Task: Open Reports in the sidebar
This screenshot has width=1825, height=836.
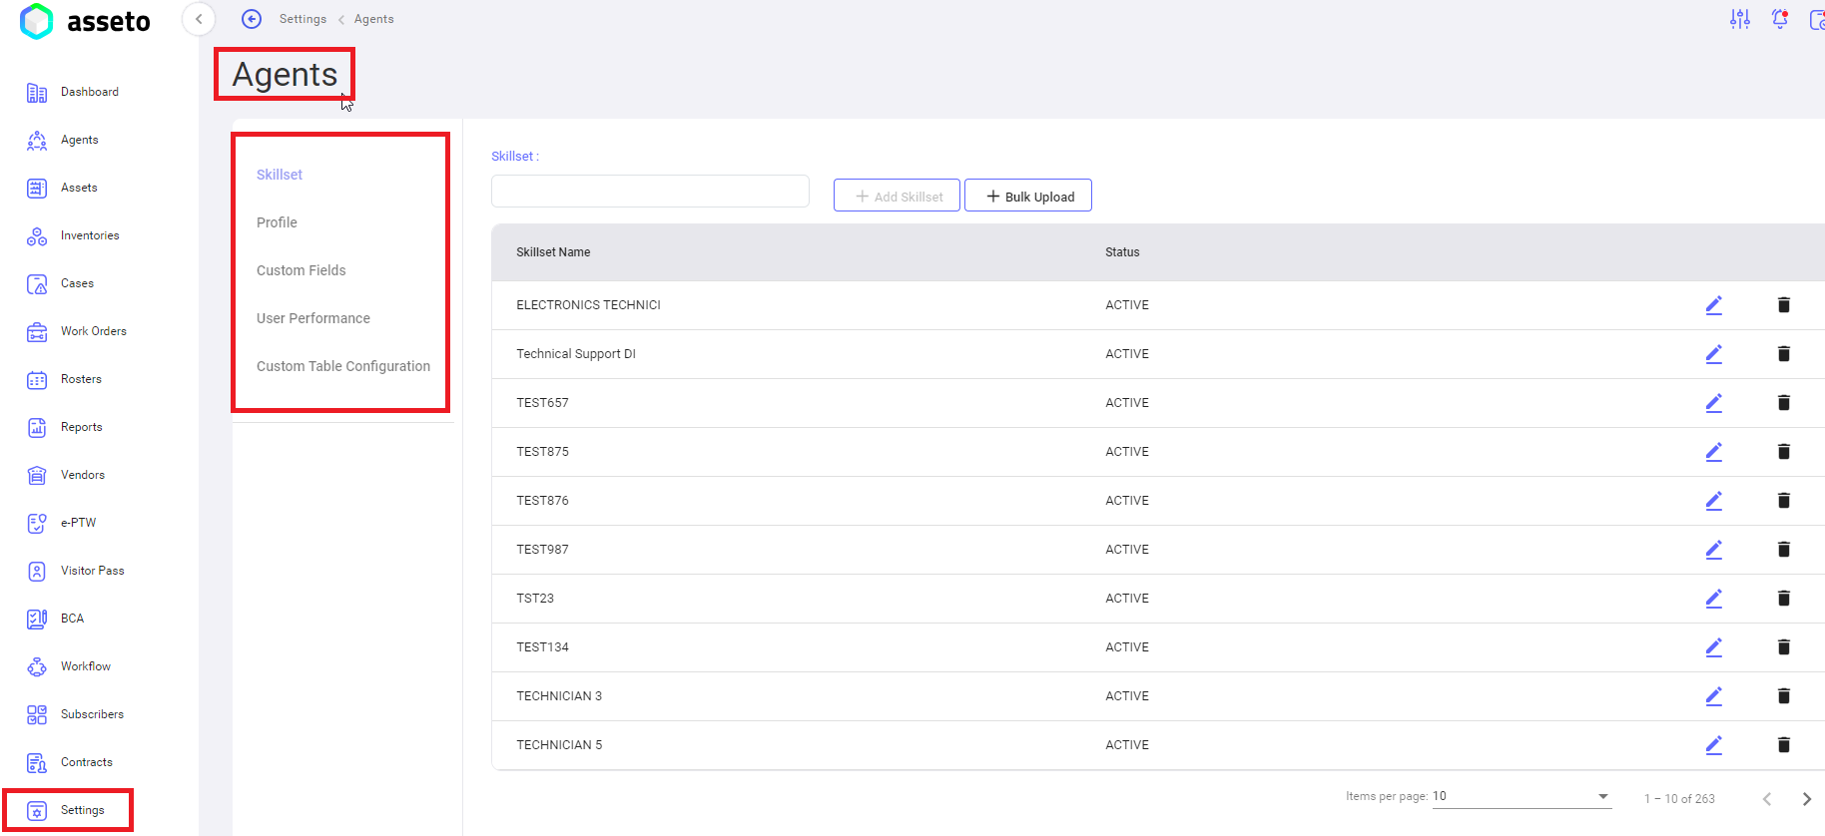Action: pos(81,427)
